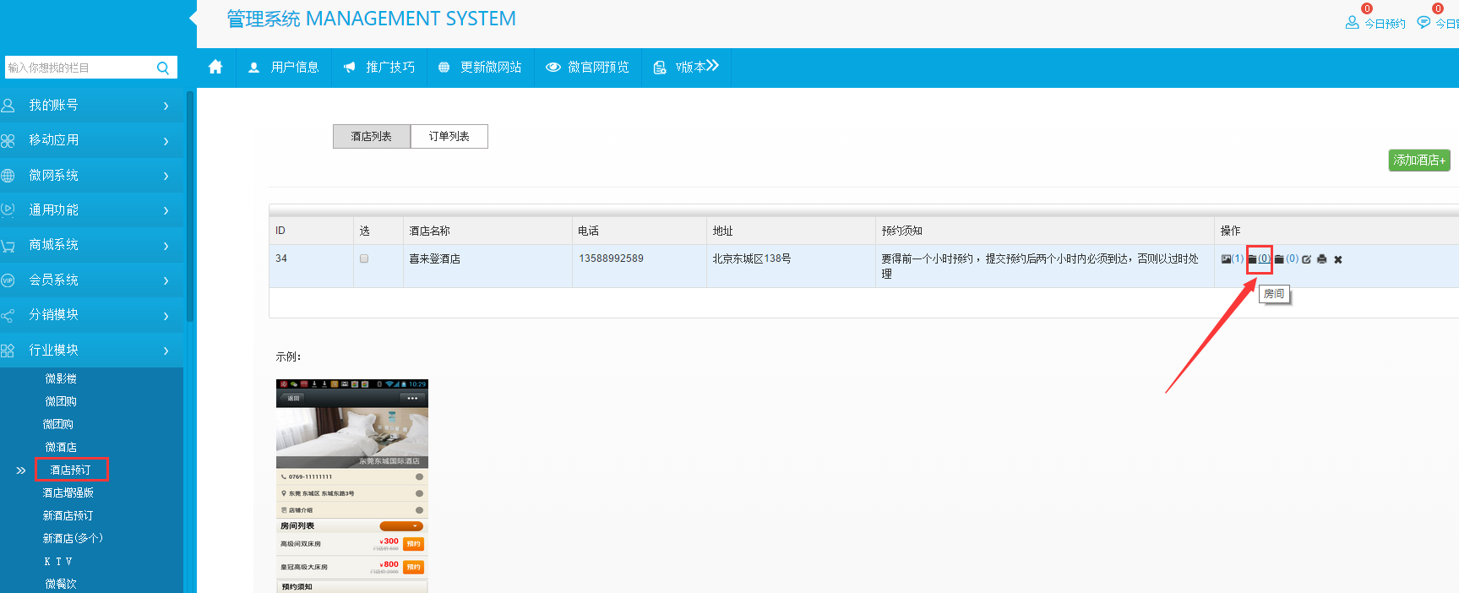Click the example hotel phone screenshot
The height and width of the screenshot is (593, 1459).
(351, 486)
